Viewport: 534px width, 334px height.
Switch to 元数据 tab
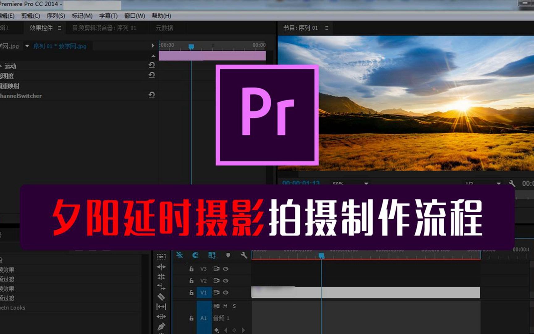[164, 28]
